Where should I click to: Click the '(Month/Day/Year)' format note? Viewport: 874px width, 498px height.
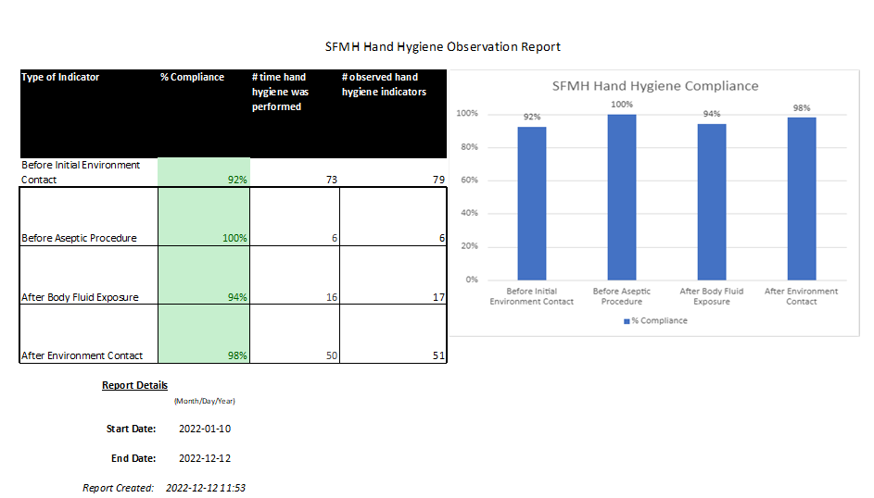coord(205,401)
